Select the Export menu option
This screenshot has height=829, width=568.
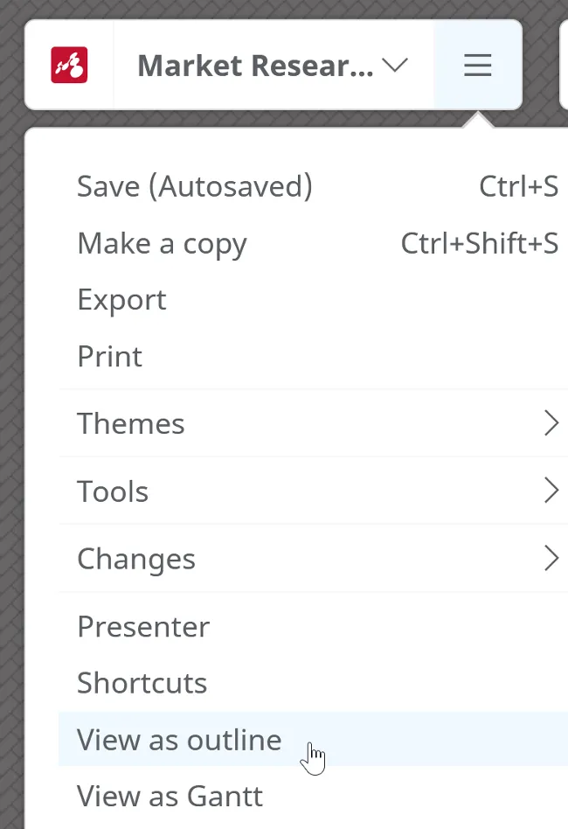coord(121,300)
